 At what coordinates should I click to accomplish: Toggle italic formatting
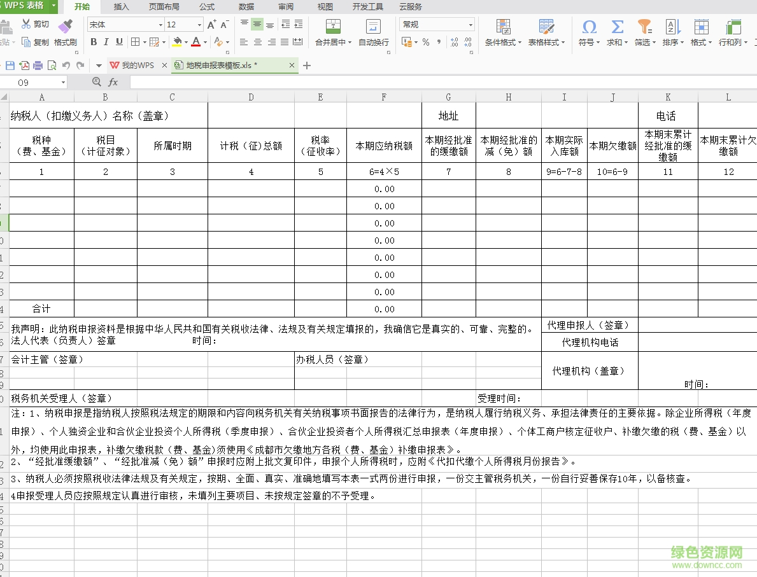[107, 41]
